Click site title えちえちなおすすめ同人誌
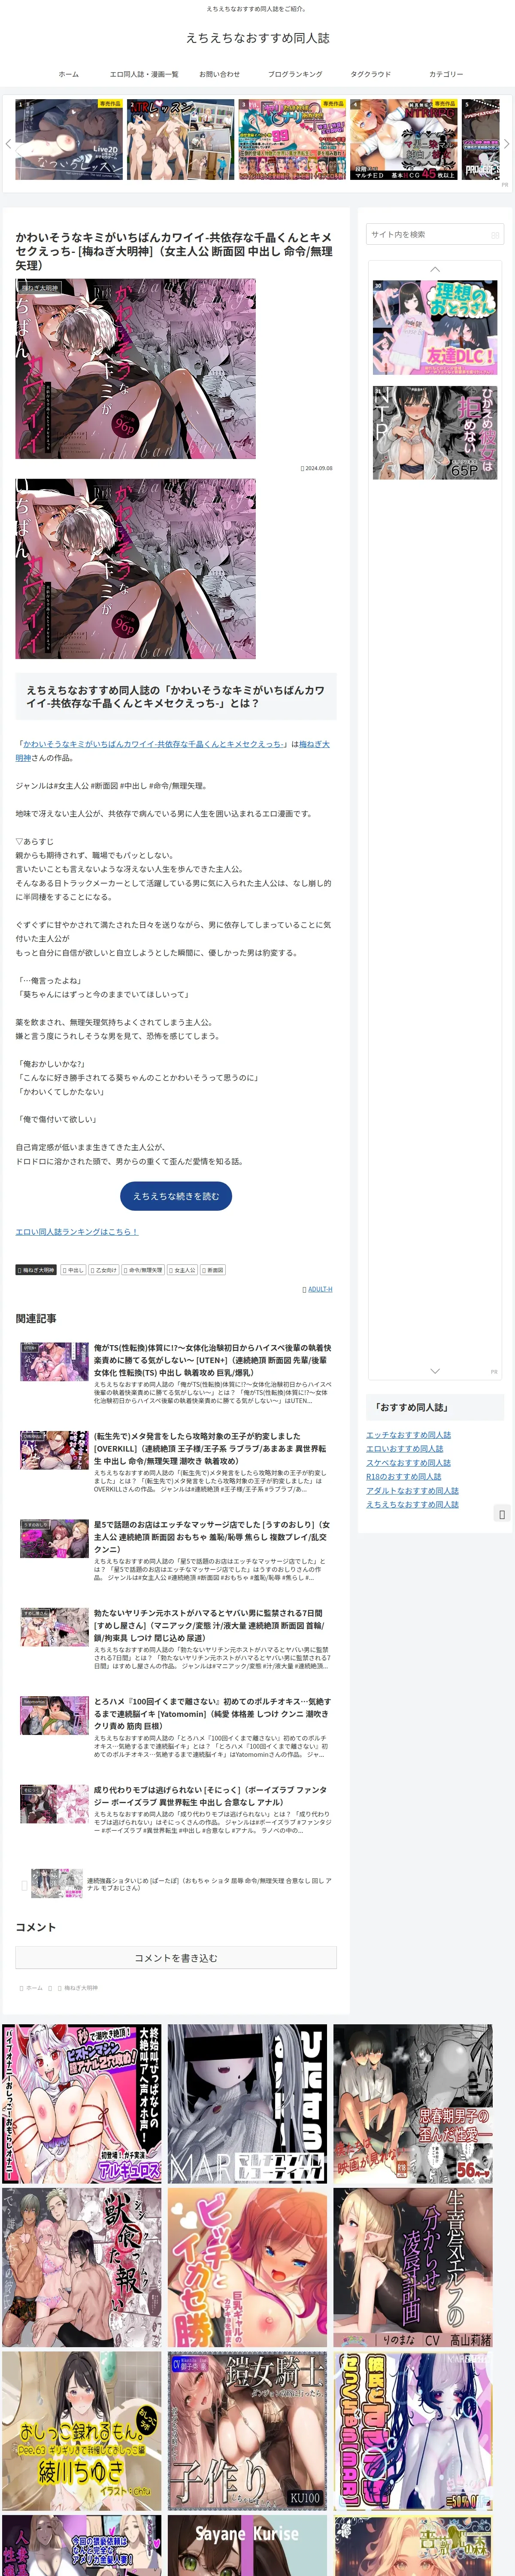This screenshot has width=515, height=2576. click(x=257, y=38)
